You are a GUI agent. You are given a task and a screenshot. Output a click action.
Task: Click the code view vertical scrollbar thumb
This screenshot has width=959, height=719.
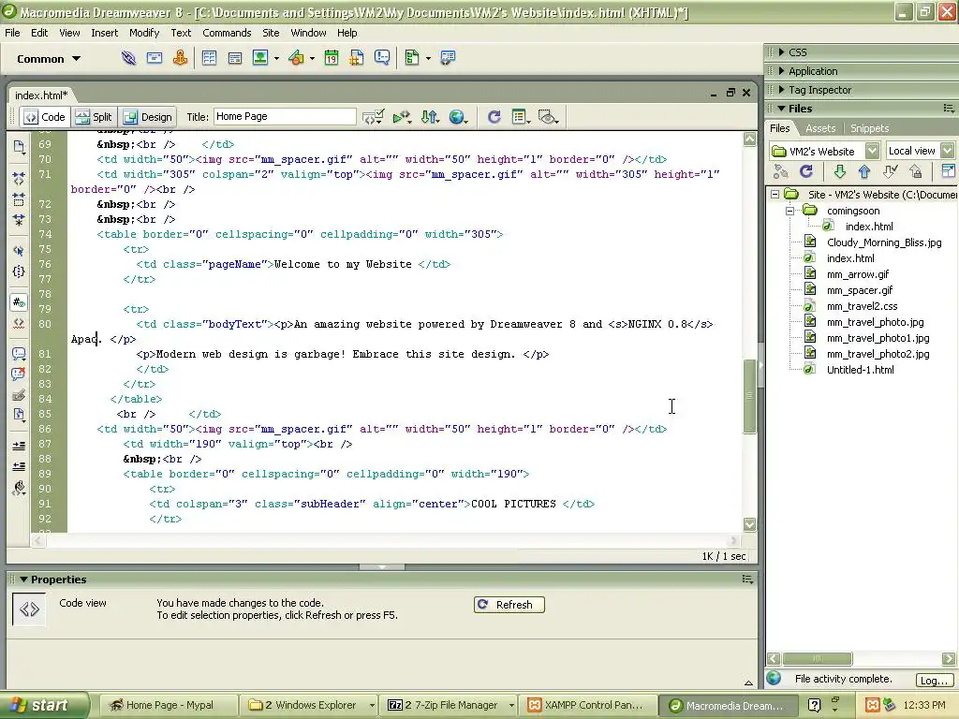[x=750, y=396]
